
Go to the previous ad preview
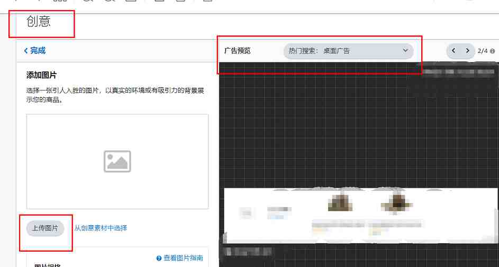[454, 51]
